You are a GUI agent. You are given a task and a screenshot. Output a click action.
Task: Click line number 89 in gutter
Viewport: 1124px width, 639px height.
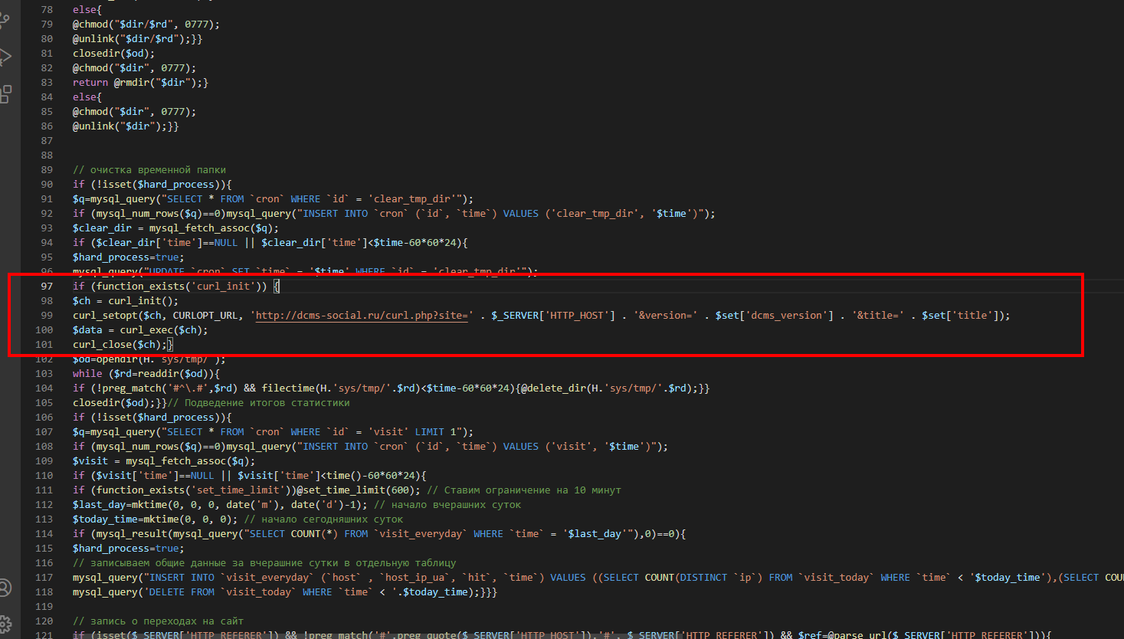click(47, 170)
